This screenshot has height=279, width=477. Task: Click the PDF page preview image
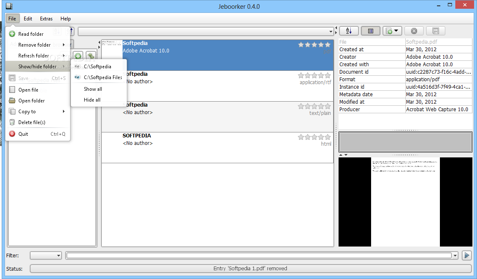[x=405, y=202]
